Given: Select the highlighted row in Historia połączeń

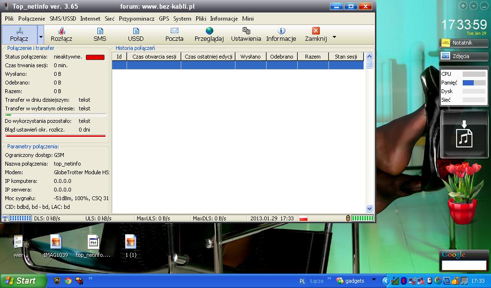Looking at the screenshot, I should pos(238,65).
